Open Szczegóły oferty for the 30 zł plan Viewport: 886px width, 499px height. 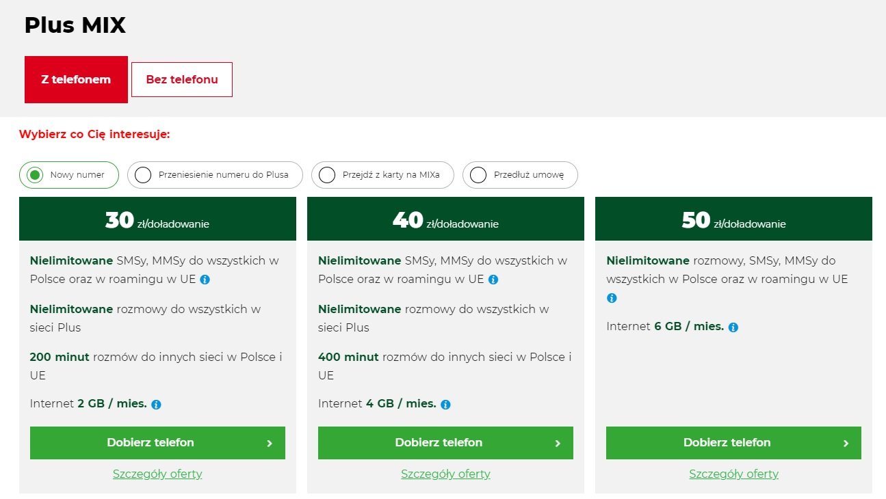[x=157, y=474]
